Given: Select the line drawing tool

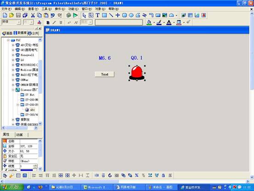Looking at the screenshot, I should coord(111,15).
